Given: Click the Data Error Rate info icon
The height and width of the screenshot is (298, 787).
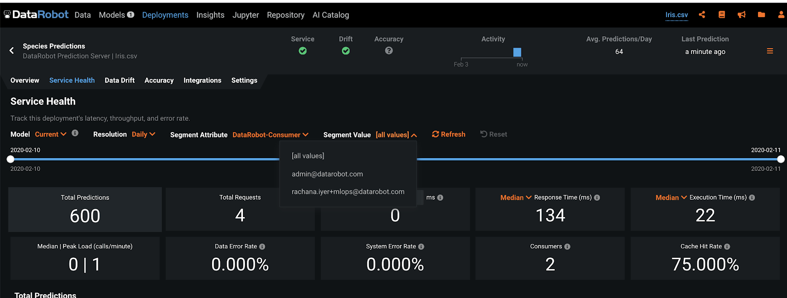Looking at the screenshot, I should pos(262,246).
